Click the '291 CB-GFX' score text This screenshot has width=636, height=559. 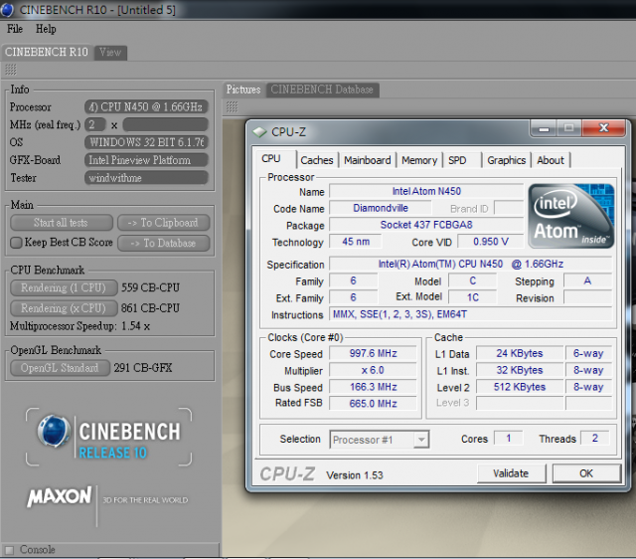tap(143, 368)
